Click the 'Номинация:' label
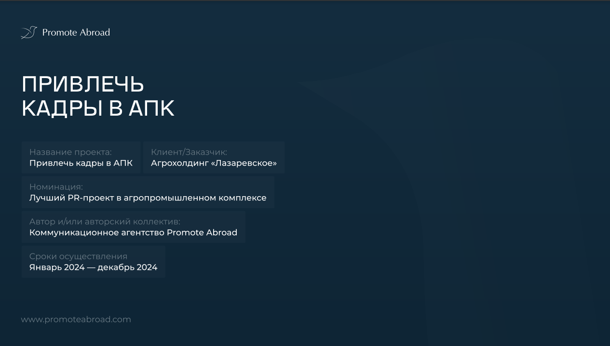This screenshot has width=610, height=346. [x=56, y=187]
